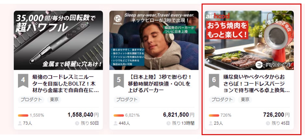Click clock icon next to 残り50日
Viewport: 305px width, 139px height.
77,123
